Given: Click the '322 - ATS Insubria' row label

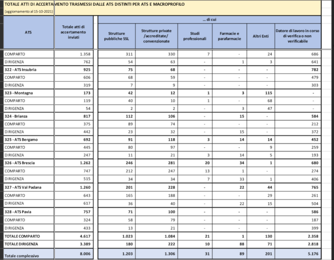Looking at the screenshot, I should (x=21, y=69).
